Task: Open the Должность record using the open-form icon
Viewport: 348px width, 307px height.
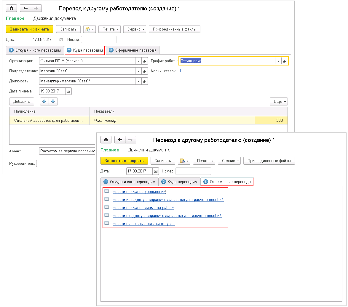Action: click(x=145, y=81)
